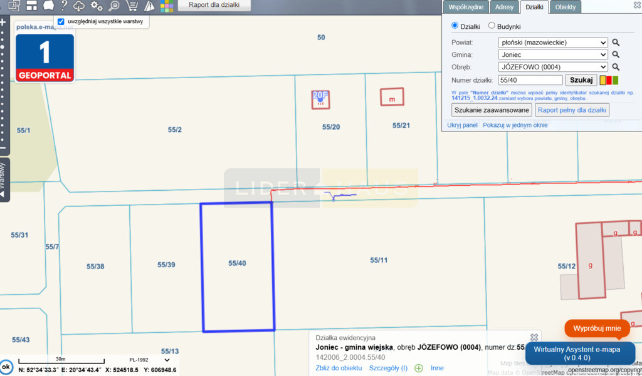Toggle 'uwzględniaj wszystkie warstwy' checkbox

(61, 22)
